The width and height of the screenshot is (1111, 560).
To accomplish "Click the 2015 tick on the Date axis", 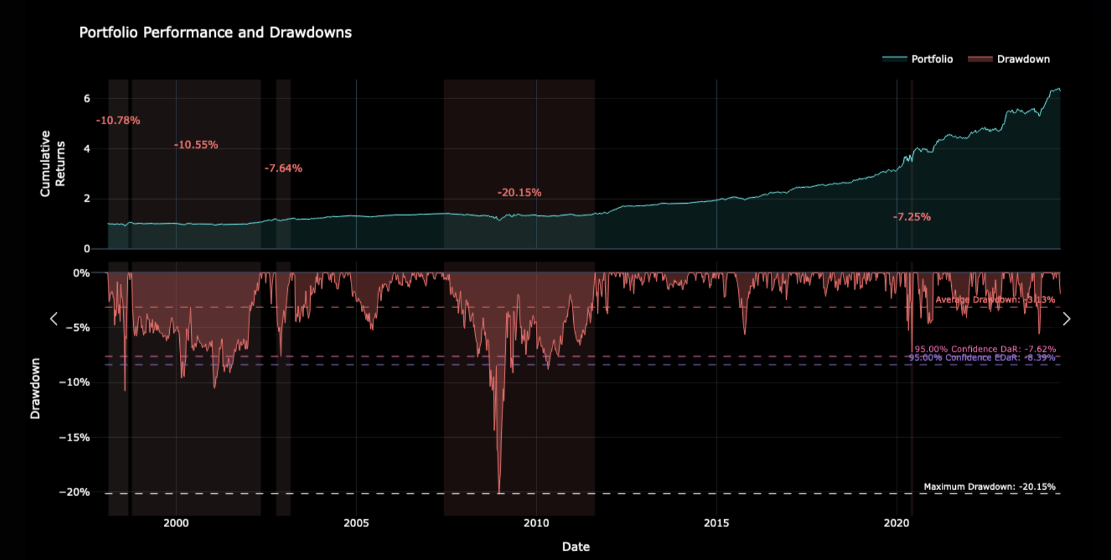I will [x=716, y=523].
